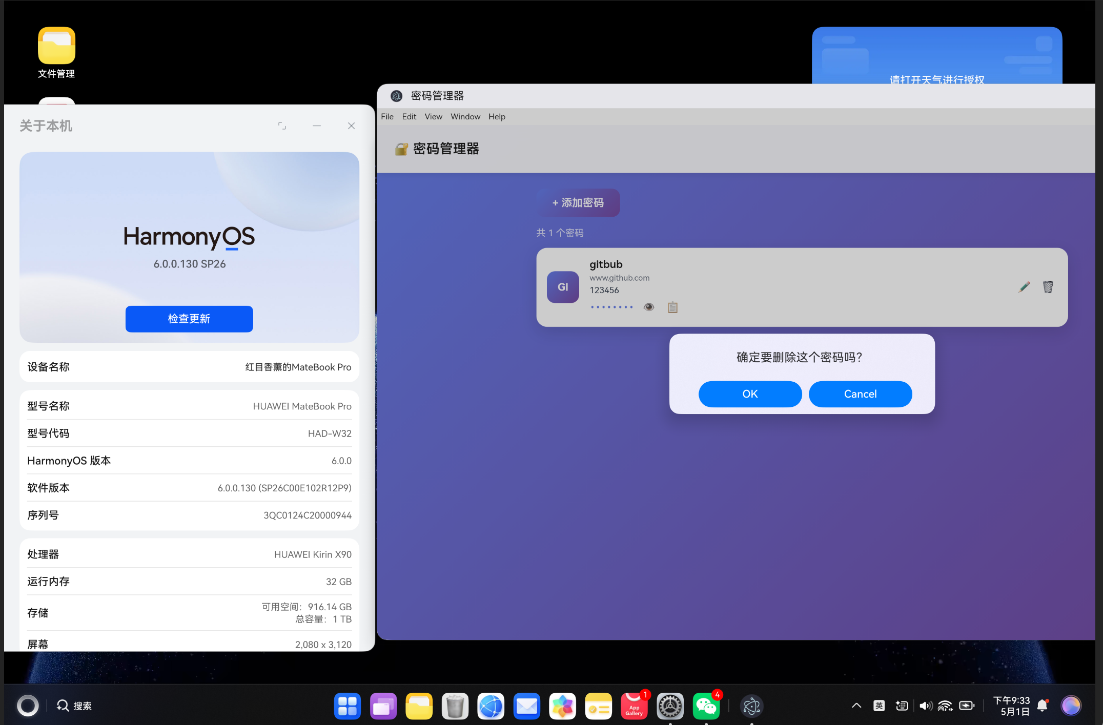Click the battery charging tray icon

click(967, 706)
